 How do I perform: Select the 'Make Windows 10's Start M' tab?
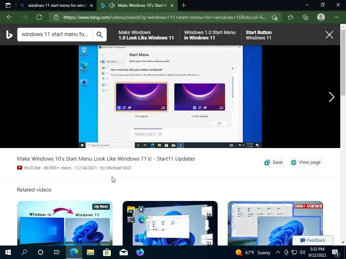[142, 5]
